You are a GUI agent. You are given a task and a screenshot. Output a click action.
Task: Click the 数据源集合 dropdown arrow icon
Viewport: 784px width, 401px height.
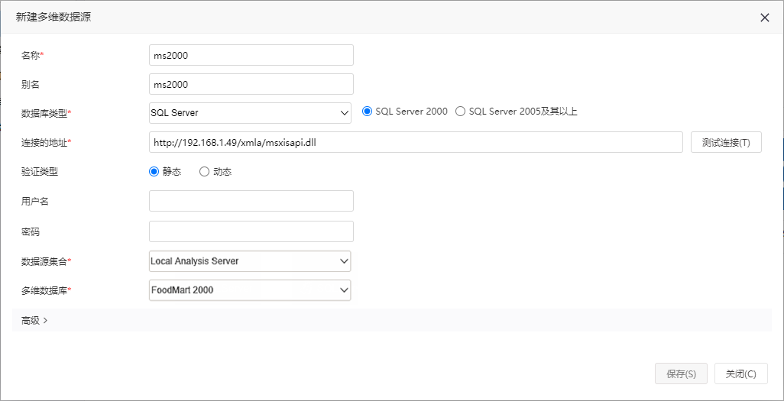click(x=344, y=261)
